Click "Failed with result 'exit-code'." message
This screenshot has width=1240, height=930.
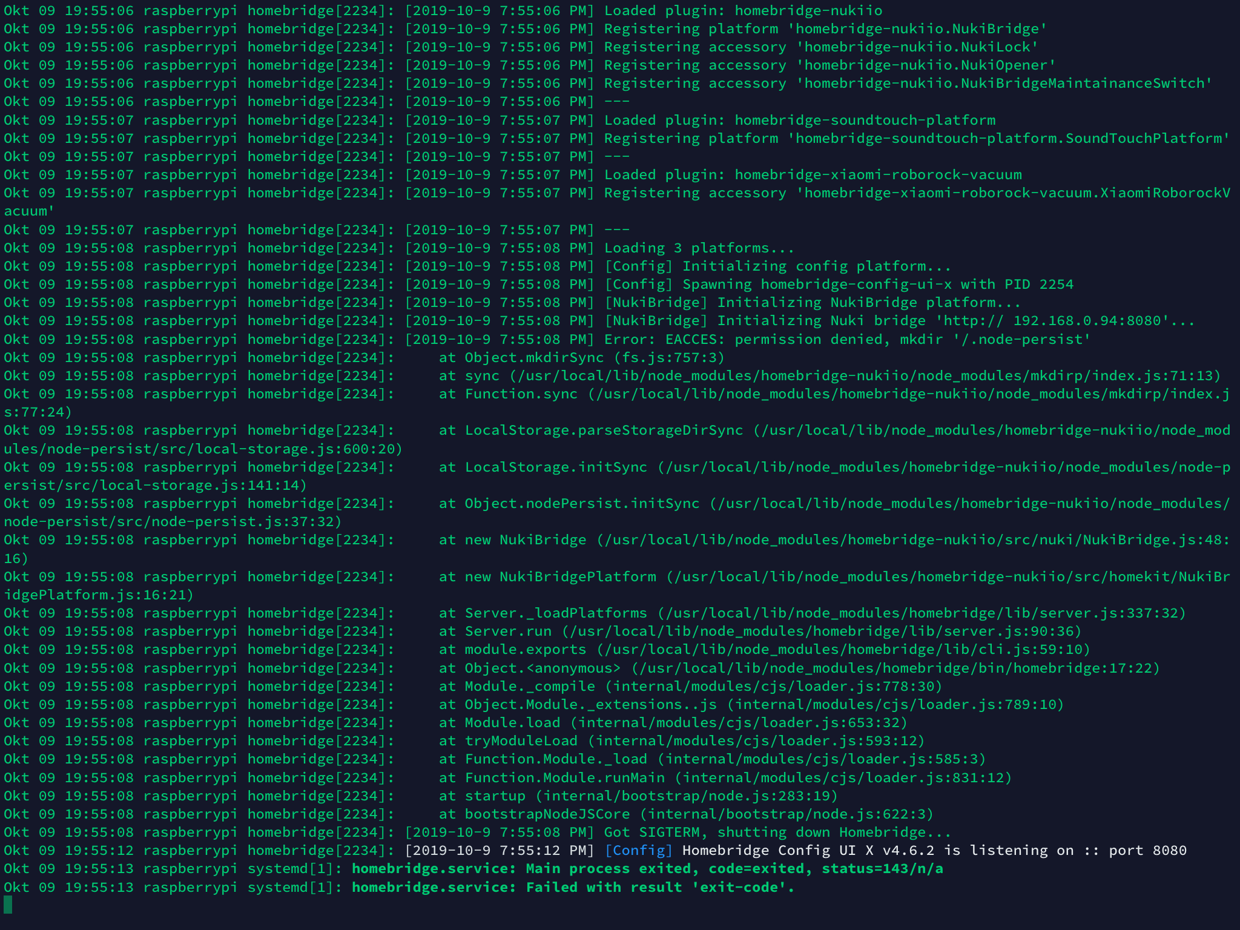tap(660, 887)
